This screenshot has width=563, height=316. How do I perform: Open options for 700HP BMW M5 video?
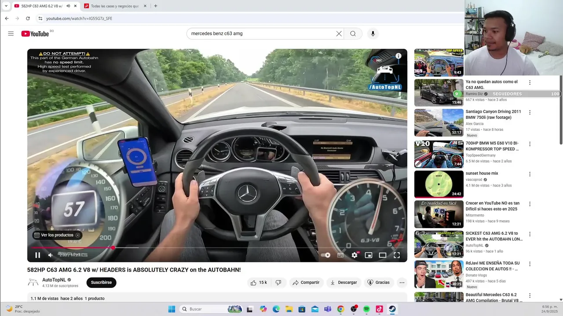click(530, 144)
